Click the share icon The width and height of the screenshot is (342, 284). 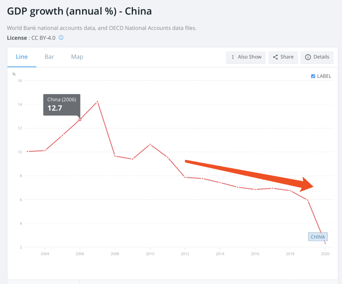click(275, 57)
